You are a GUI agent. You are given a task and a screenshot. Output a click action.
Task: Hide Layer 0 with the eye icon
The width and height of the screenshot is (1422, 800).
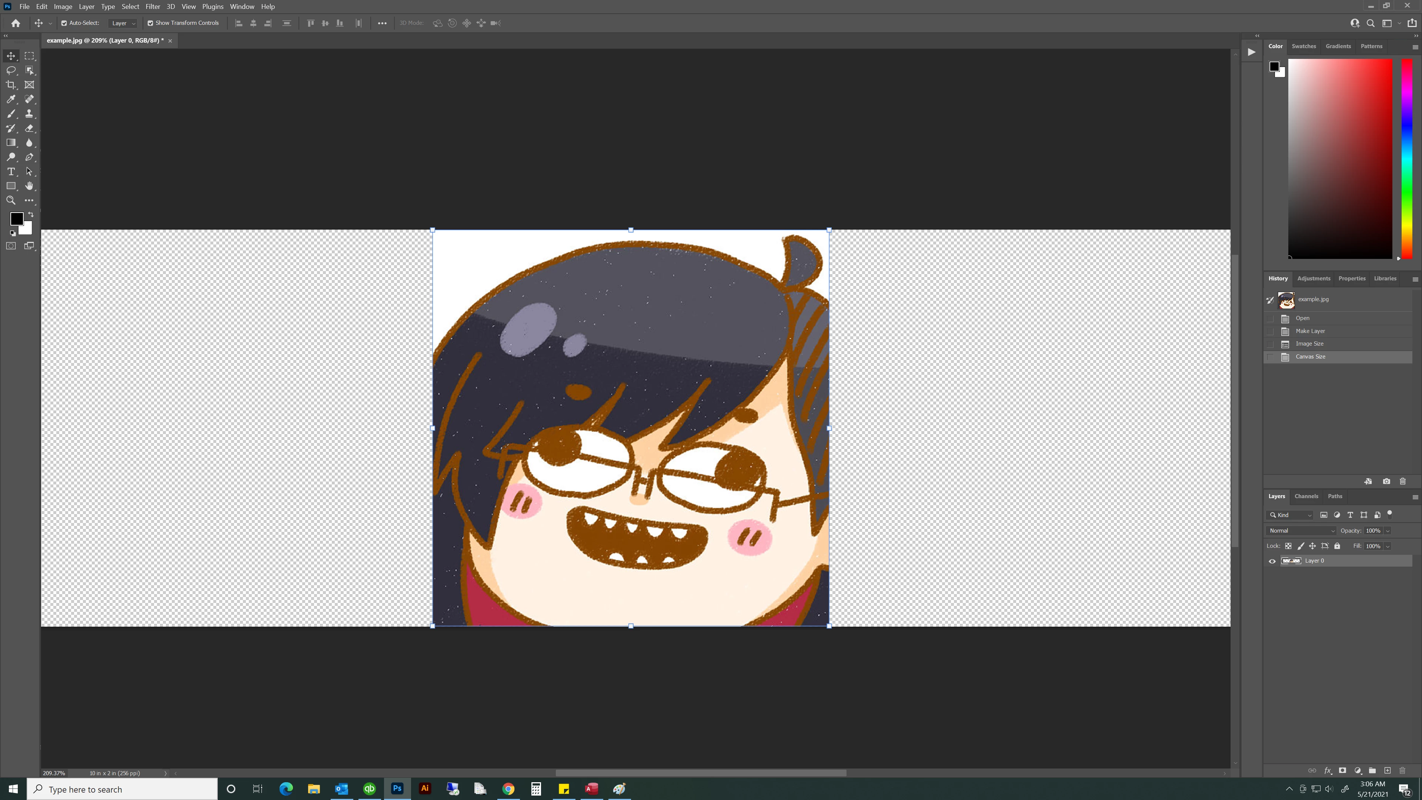click(x=1272, y=561)
